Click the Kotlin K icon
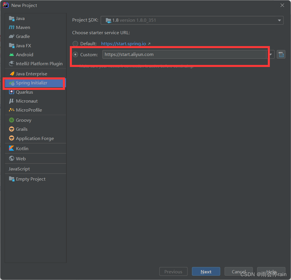 12,148
